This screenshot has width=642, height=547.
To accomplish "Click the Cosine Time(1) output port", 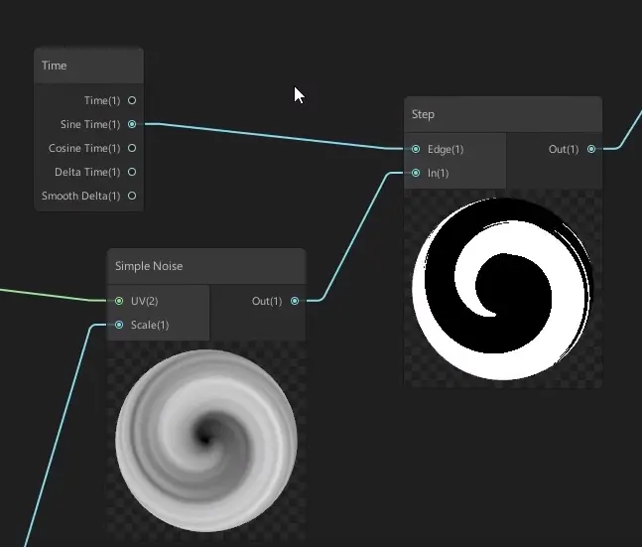I will (x=132, y=148).
